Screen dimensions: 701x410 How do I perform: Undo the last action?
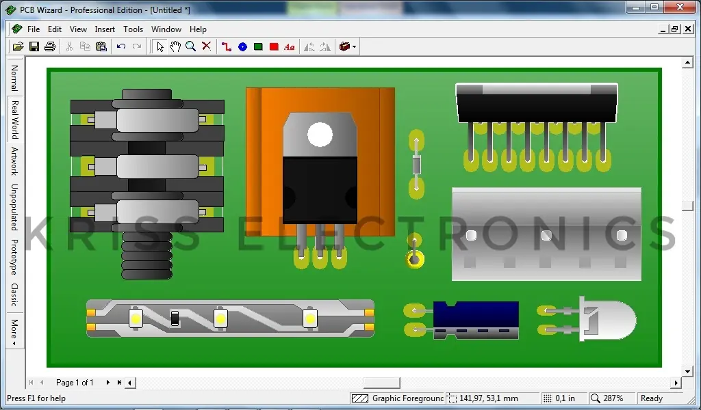(x=120, y=46)
